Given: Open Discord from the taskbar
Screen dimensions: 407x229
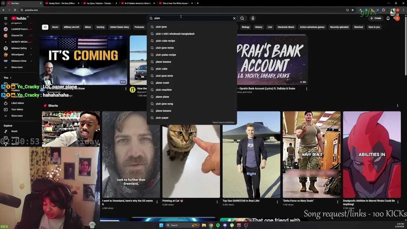Looking at the screenshot, I should click(225, 225).
